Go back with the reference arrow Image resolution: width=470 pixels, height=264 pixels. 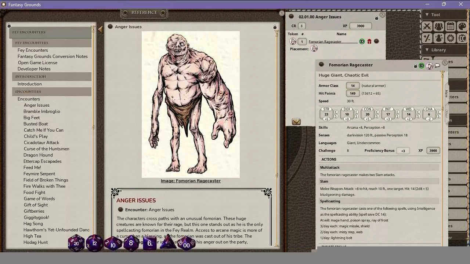pyautogui.click(x=100, y=30)
